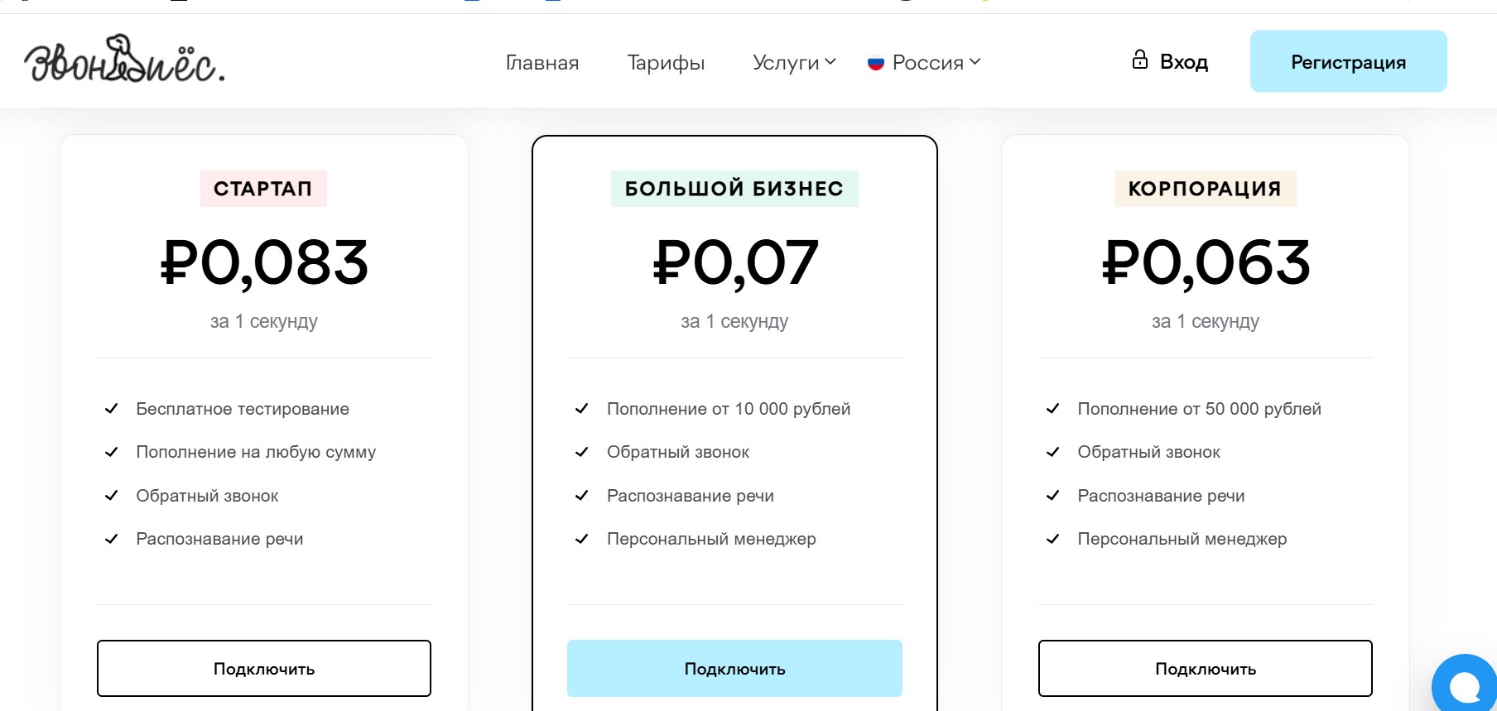Click Подключить in the Большой бизнес plan

pos(734,668)
